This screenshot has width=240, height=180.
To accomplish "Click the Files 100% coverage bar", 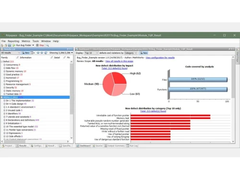I will tap(198, 79).
